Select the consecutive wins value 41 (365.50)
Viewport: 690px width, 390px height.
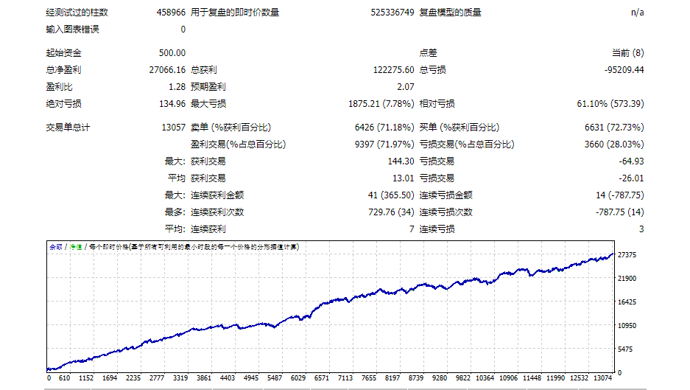(391, 195)
